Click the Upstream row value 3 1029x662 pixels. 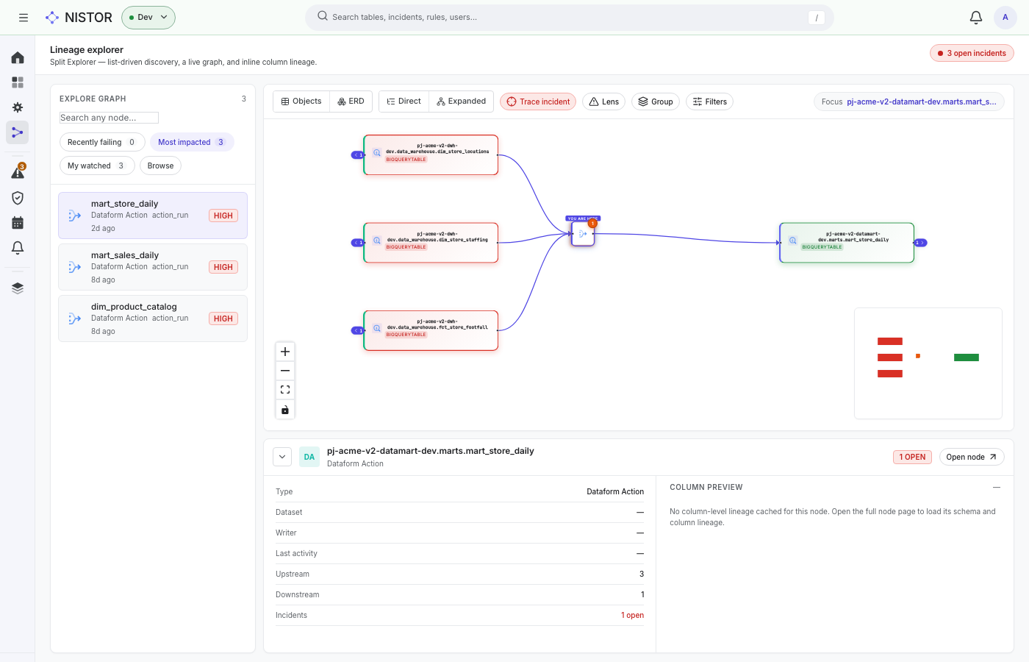pos(642,574)
